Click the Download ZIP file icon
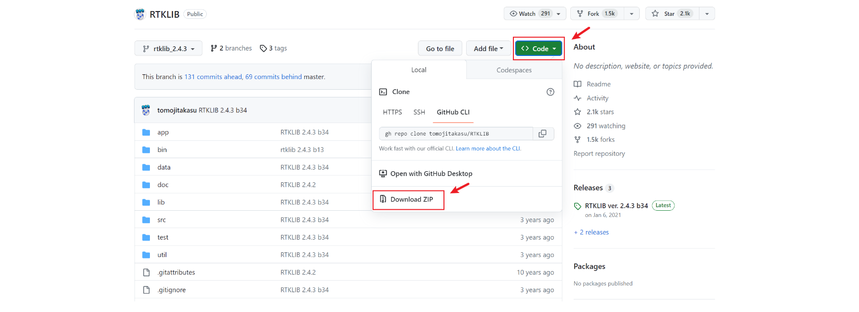Screen dimensions: 859x312 coord(383,199)
